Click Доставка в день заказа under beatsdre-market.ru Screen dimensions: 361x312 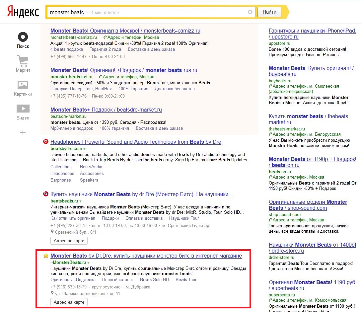click(x=159, y=128)
